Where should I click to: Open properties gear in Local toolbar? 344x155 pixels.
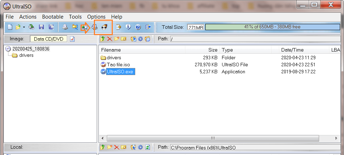pos(140,147)
